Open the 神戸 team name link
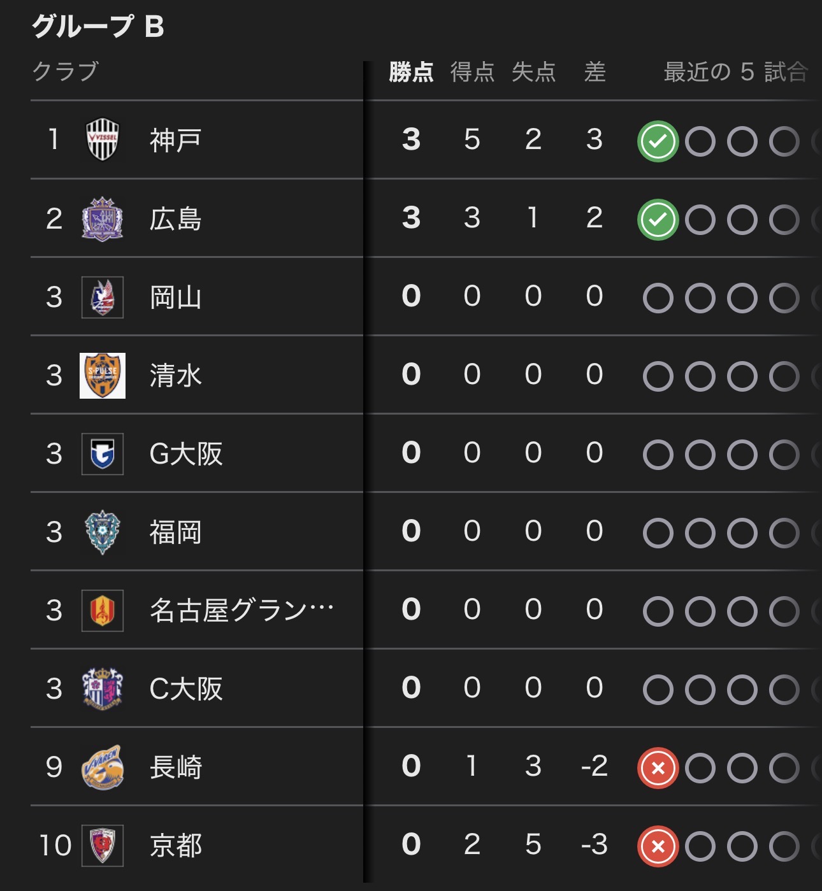822x891 pixels. [x=175, y=141]
